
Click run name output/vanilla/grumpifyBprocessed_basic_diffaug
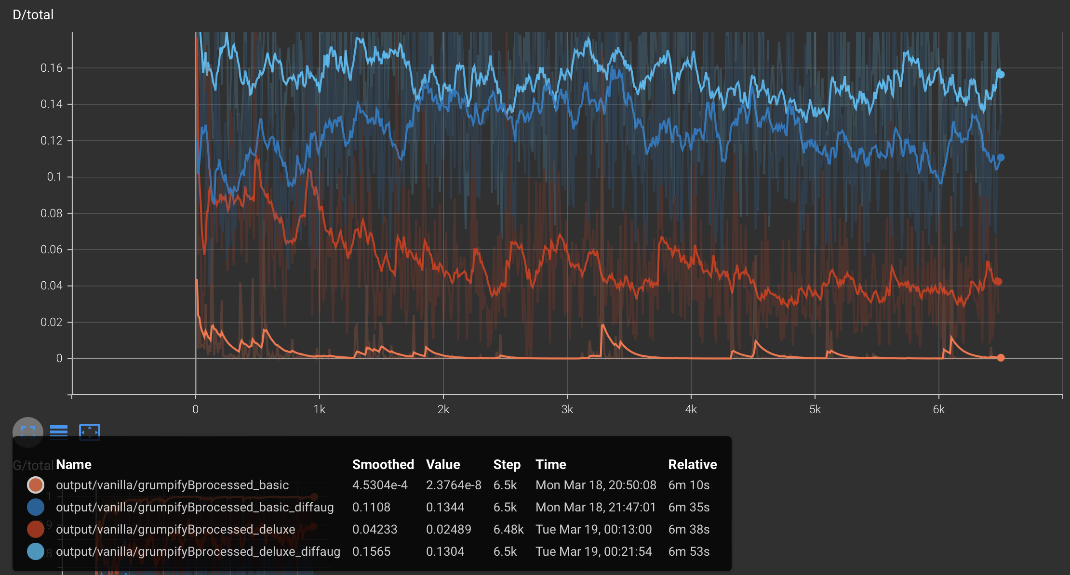pos(195,507)
